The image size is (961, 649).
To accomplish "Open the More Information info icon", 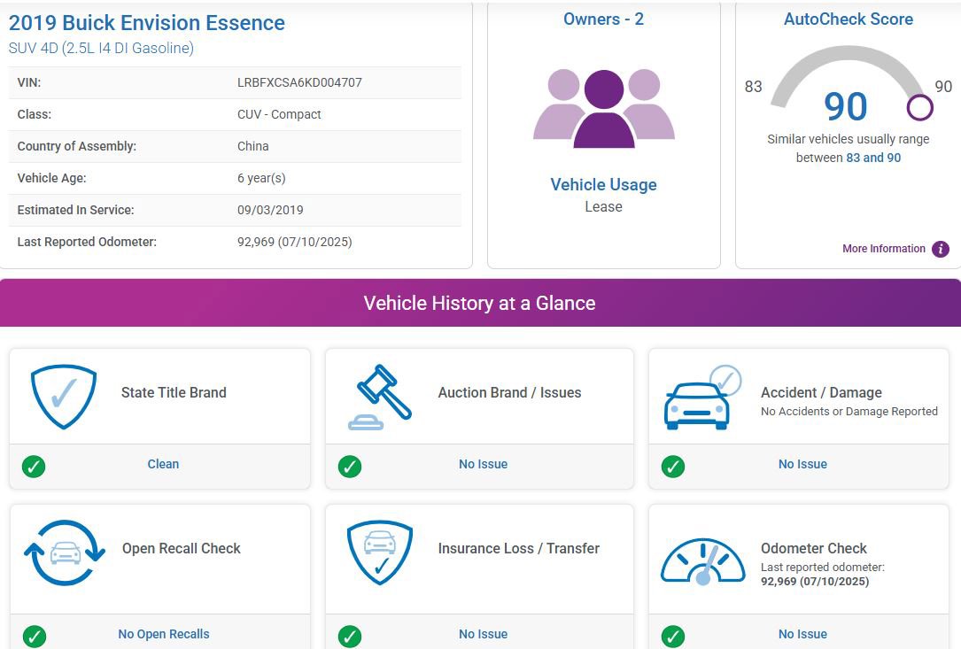I will 940,249.
